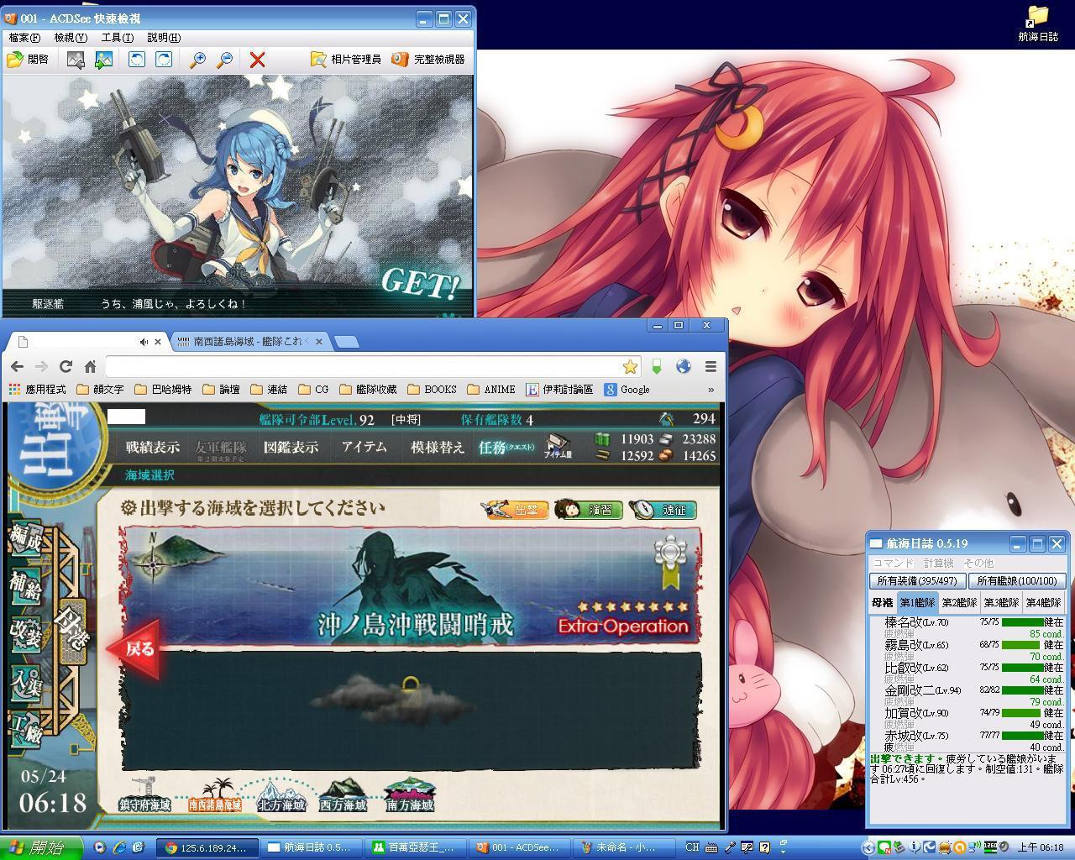
Task: Open the 論壇 bookmark folder
Action: tap(221, 390)
